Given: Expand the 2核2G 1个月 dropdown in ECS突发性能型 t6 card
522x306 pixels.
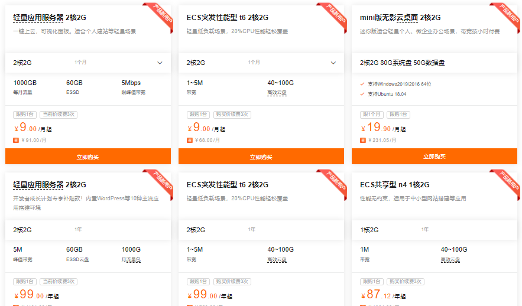Looking at the screenshot, I should tap(261, 63).
